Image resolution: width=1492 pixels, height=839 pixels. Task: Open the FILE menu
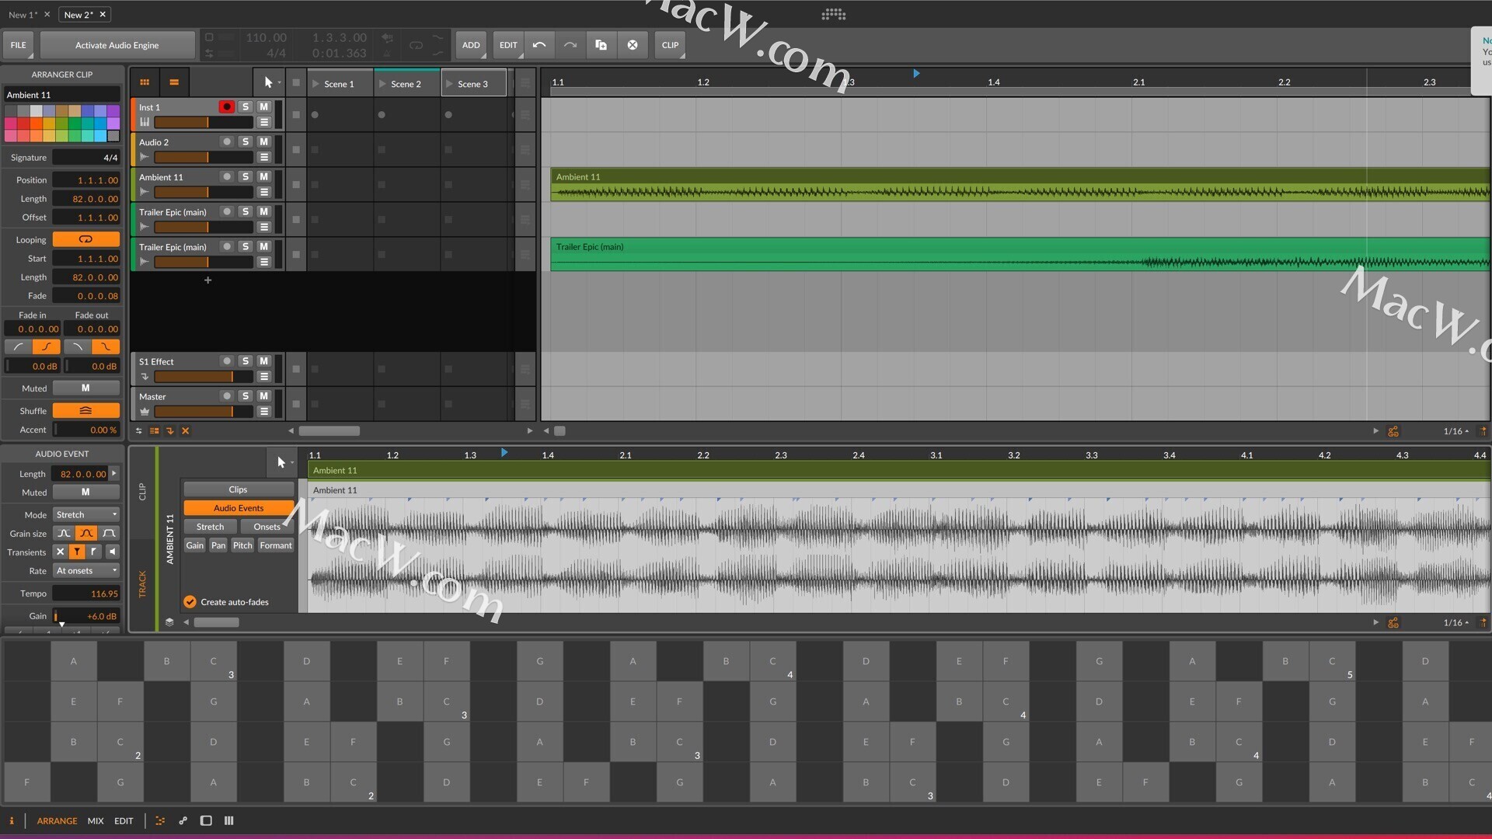(19, 45)
